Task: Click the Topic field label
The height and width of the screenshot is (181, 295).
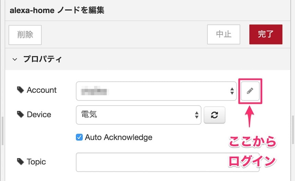Action: pyautogui.click(x=36, y=161)
